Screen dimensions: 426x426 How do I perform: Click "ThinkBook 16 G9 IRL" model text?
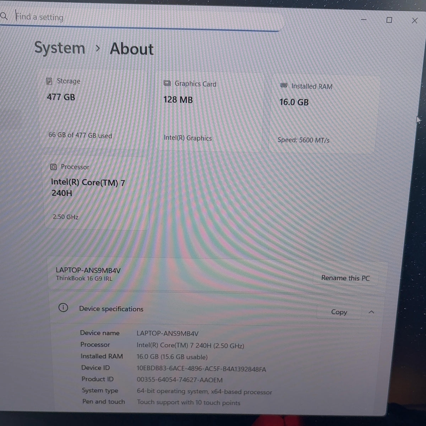pyautogui.click(x=84, y=278)
